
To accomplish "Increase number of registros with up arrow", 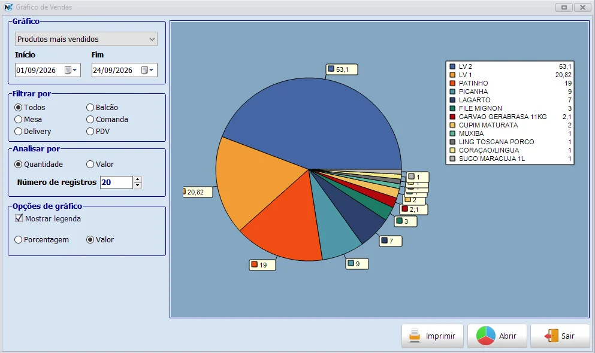I will click(138, 179).
